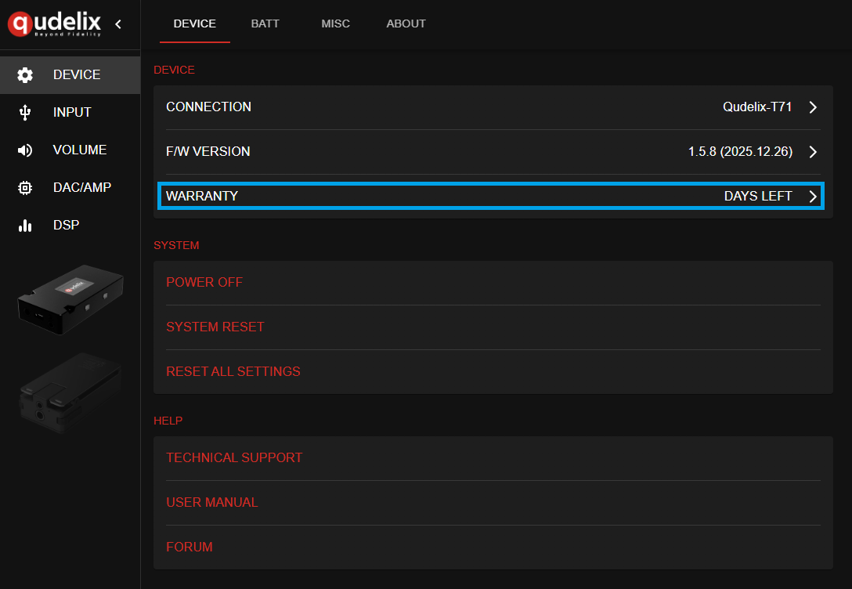Open Warranty details chevron
Viewport: 852px width, 589px height.
(x=813, y=197)
